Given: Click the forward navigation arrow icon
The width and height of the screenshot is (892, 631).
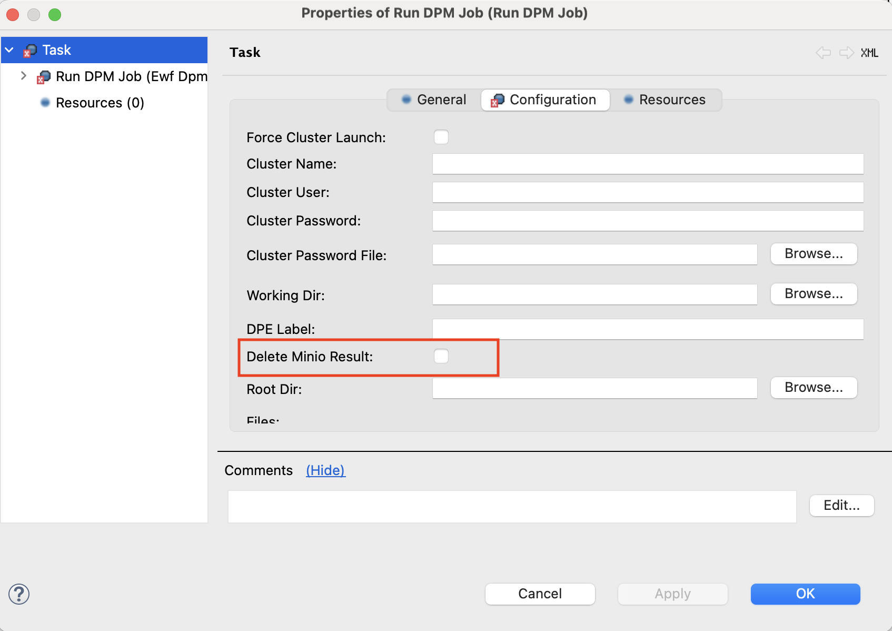Looking at the screenshot, I should [x=846, y=53].
